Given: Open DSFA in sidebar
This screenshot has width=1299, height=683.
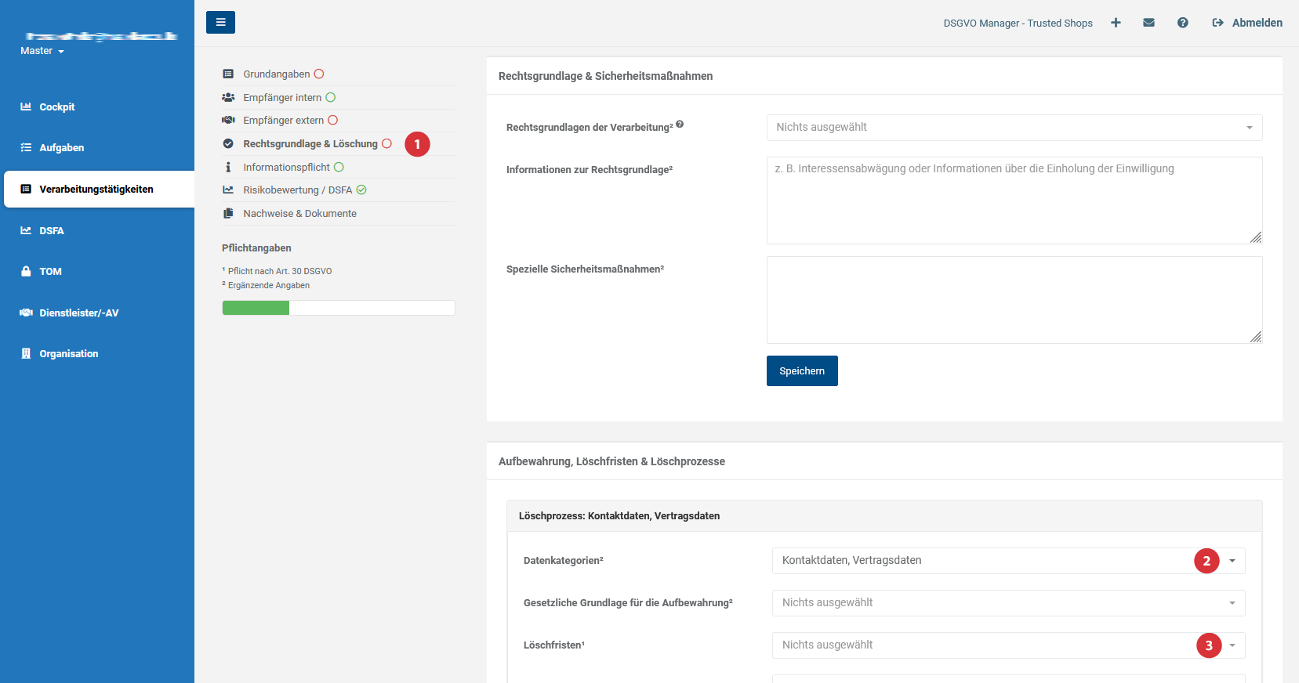Looking at the screenshot, I should click(x=52, y=231).
